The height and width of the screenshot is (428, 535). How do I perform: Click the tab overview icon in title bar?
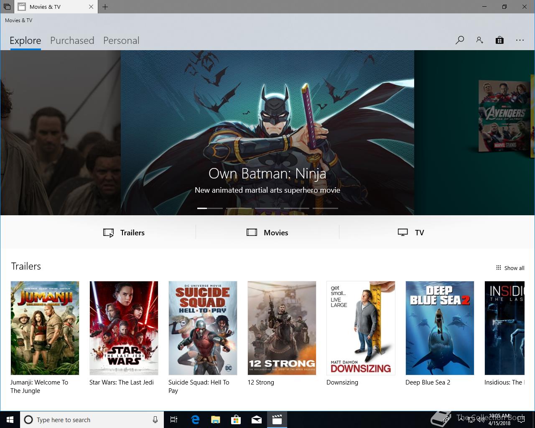tap(7, 7)
